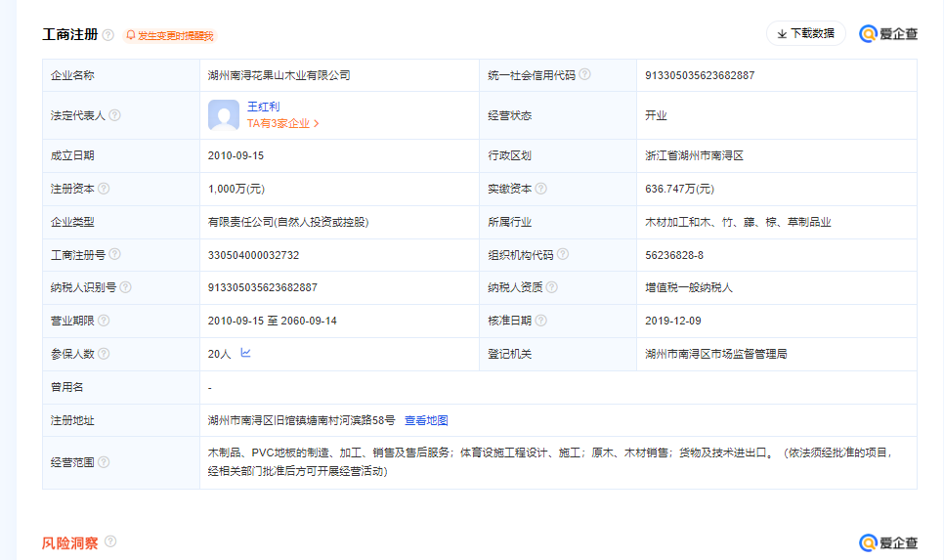Download data with 下载数据 button
This screenshot has height=560, width=944.
805,34
